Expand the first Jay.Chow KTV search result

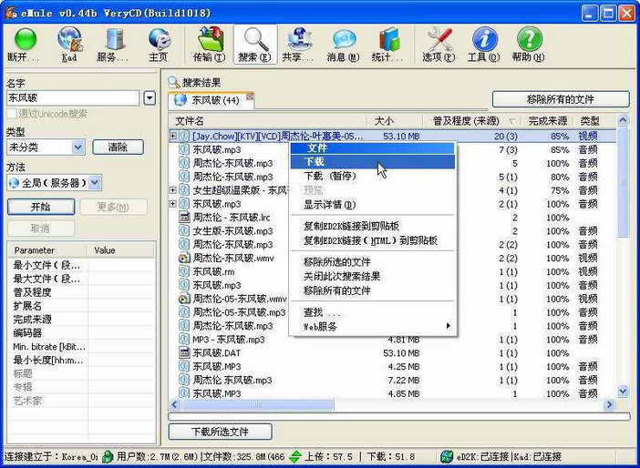click(x=173, y=136)
